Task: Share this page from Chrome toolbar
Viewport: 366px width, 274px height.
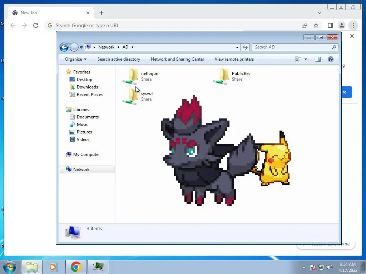Action: point(305,25)
